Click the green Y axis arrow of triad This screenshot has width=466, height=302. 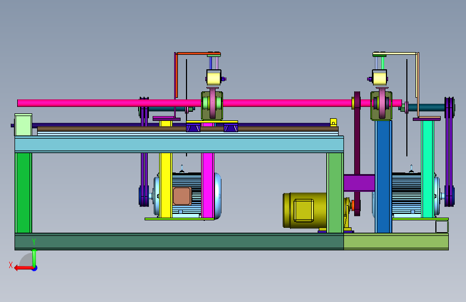(34, 257)
